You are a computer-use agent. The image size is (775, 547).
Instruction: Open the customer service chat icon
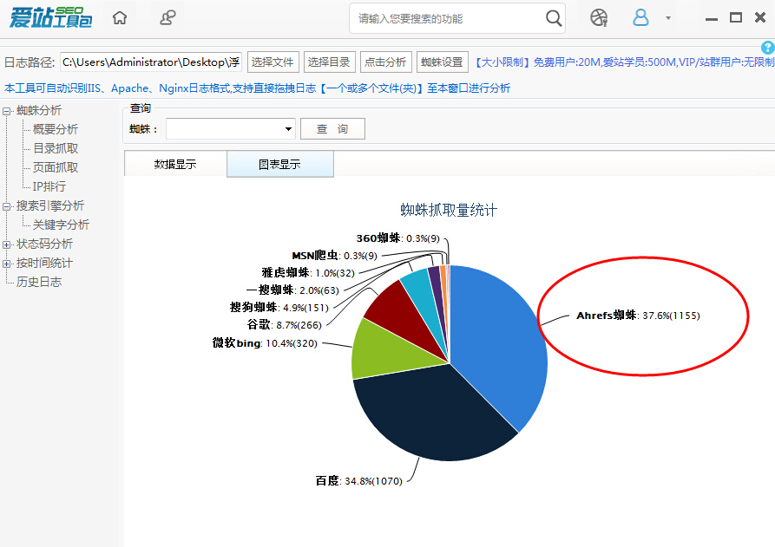click(167, 18)
